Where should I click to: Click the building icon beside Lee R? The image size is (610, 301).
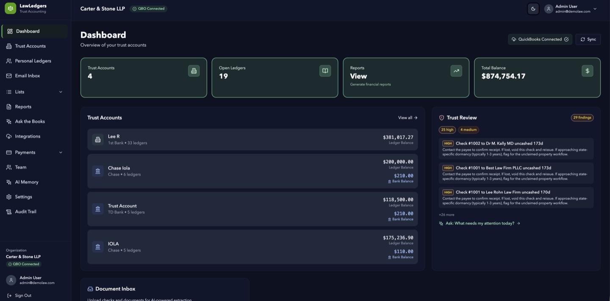98,140
